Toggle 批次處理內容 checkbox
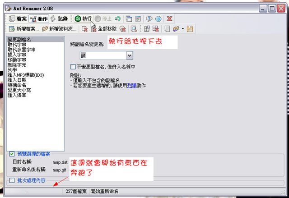This screenshot has width=289, height=198. (12, 180)
